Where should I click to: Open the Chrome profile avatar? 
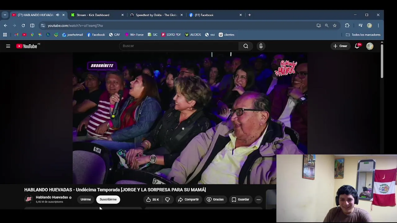[x=369, y=25]
